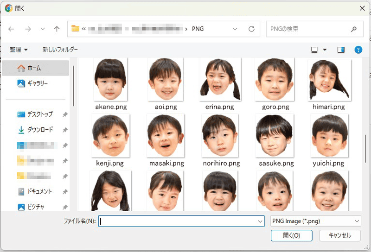Viewport: 371px width, 252px height.
Task: Select the aoi.png thumbnail
Action: click(x=166, y=79)
